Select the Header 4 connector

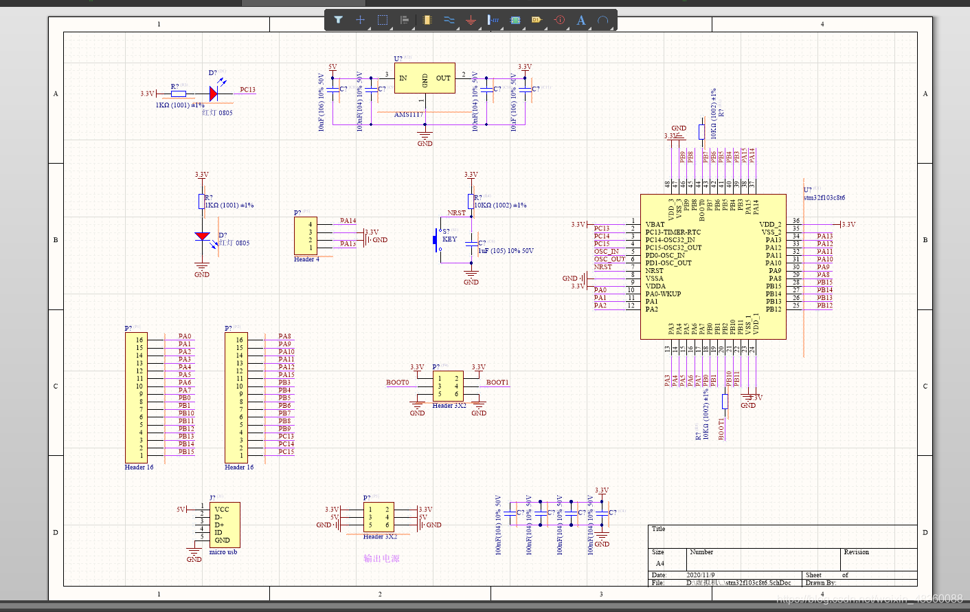306,236
